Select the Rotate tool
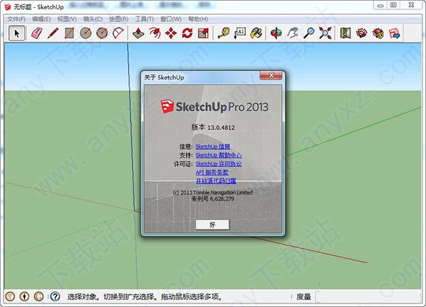426x307 pixels. [187, 33]
